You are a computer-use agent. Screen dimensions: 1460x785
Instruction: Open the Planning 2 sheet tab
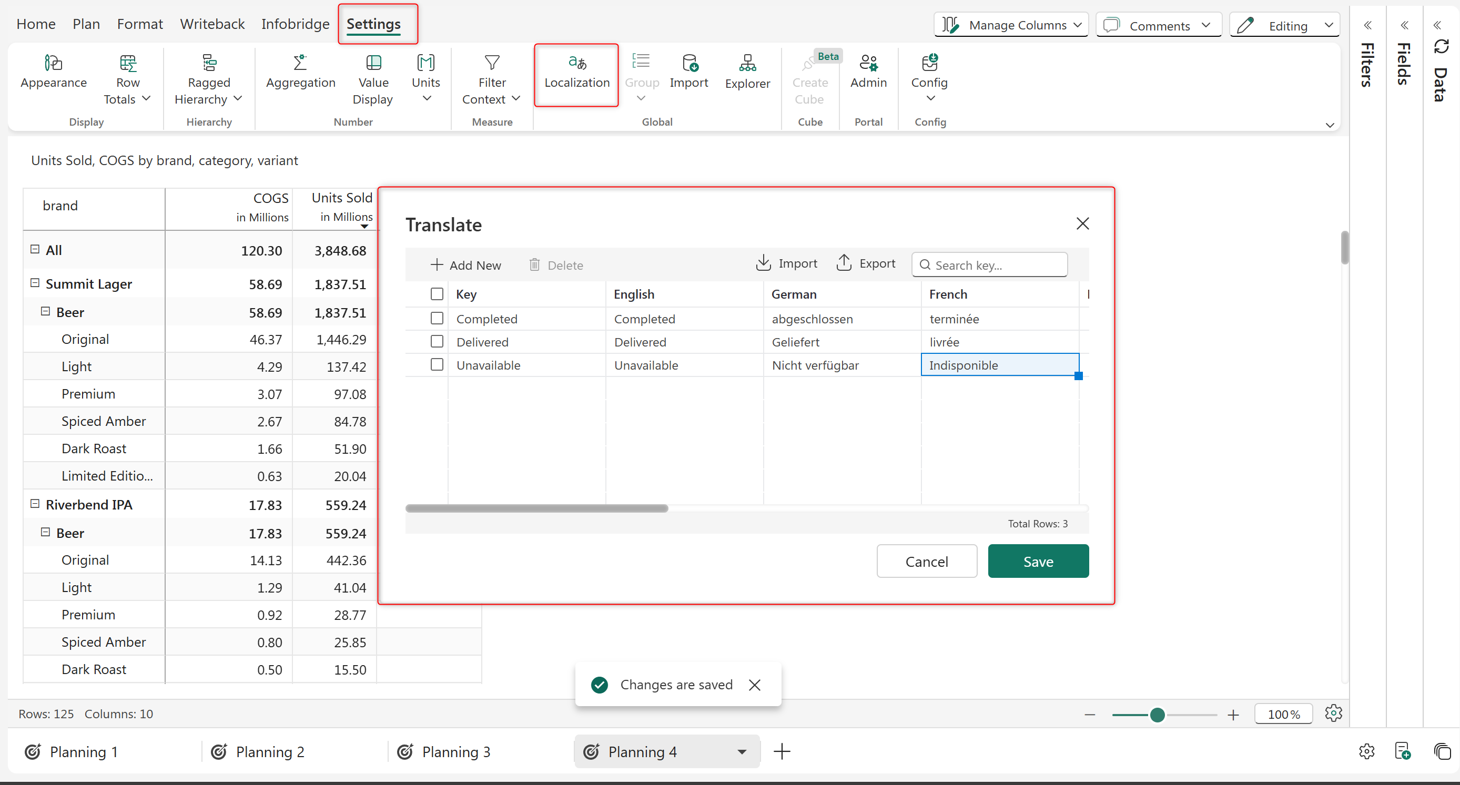pos(270,752)
